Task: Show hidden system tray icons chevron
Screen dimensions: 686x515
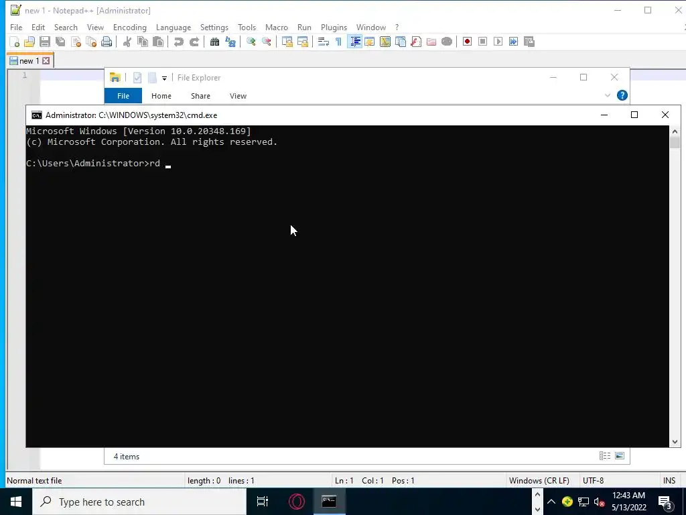Action: pos(551,502)
